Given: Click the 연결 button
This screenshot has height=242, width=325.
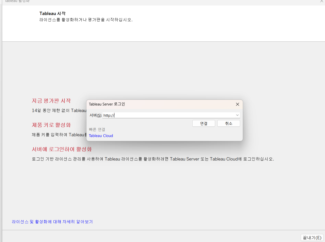Looking at the screenshot, I should coord(204,123).
